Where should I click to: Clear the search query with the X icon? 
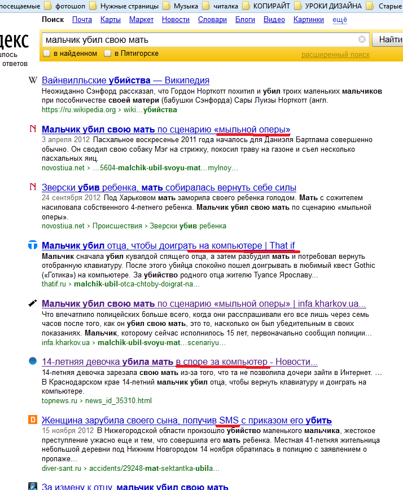tap(362, 39)
